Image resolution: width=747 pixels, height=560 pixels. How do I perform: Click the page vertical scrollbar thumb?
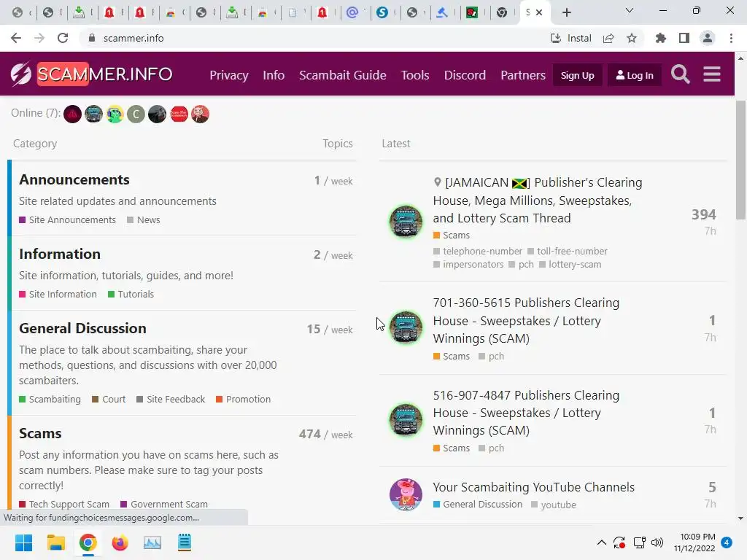[740, 160]
